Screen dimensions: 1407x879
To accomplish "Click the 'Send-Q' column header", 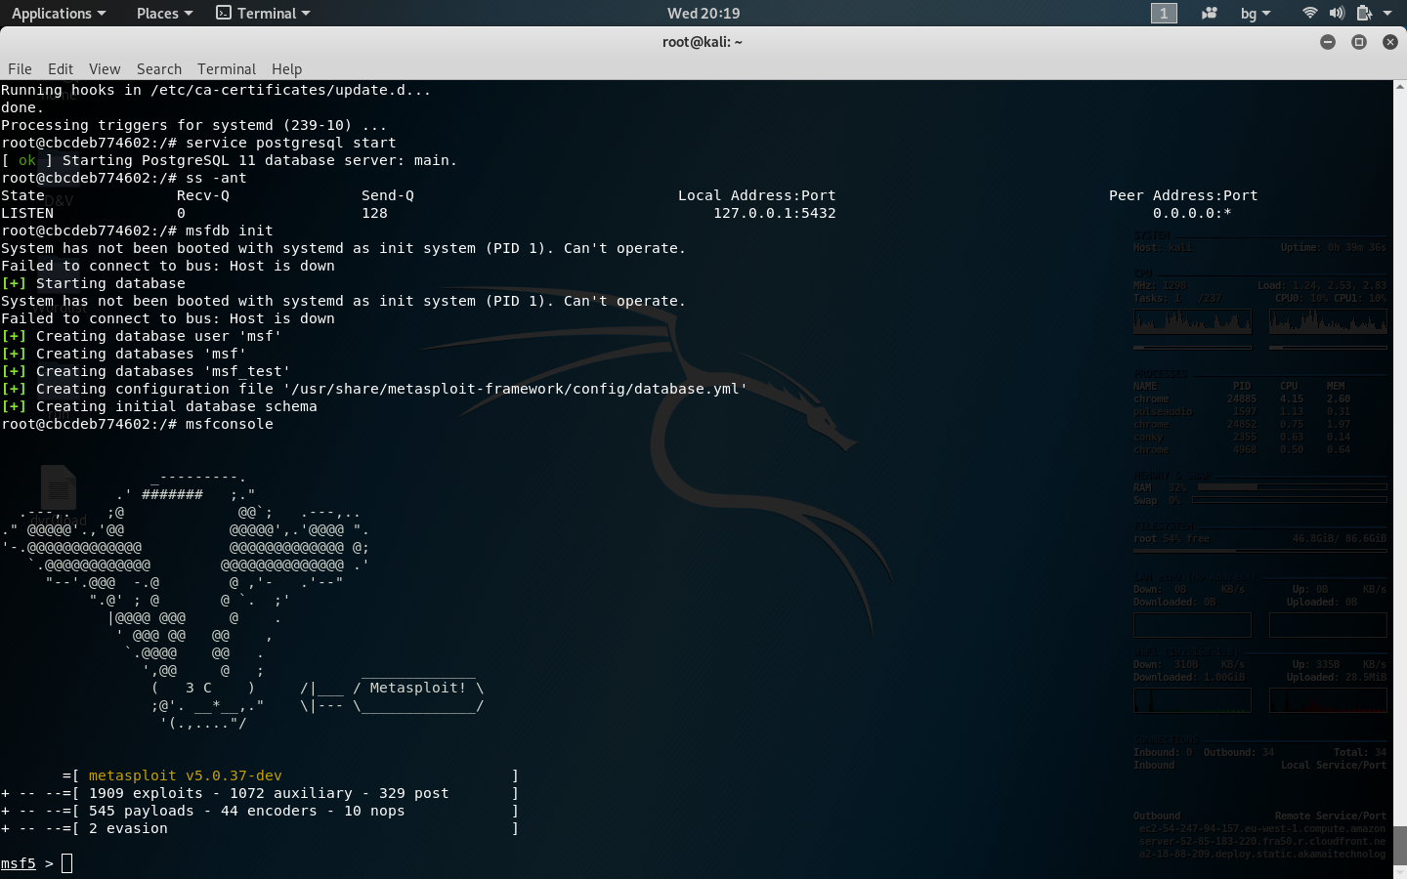I will point(388,195).
